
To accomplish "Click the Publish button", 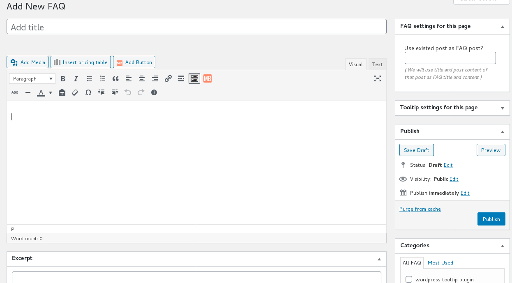I will [x=491, y=219].
